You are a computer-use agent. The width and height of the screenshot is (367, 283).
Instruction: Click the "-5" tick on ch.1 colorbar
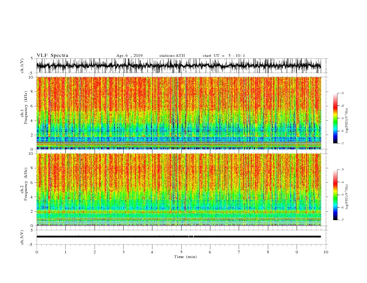342,118
